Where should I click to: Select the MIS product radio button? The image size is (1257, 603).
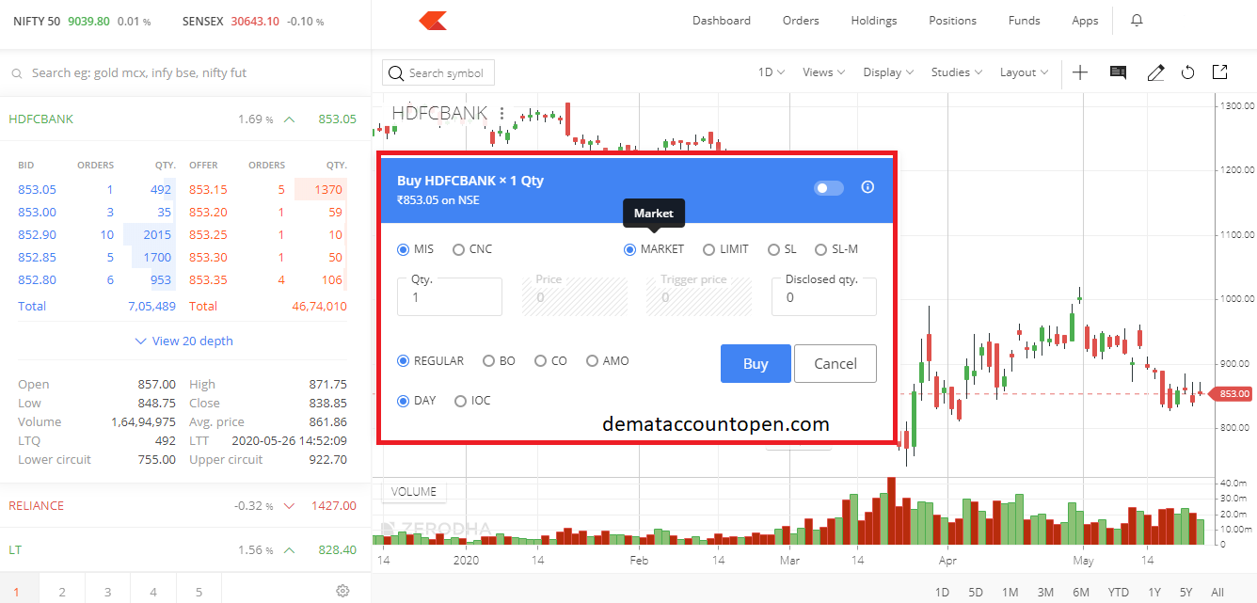click(404, 249)
